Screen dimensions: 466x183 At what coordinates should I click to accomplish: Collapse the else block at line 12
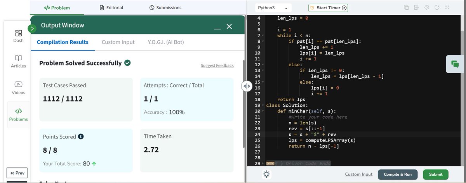click(263, 65)
